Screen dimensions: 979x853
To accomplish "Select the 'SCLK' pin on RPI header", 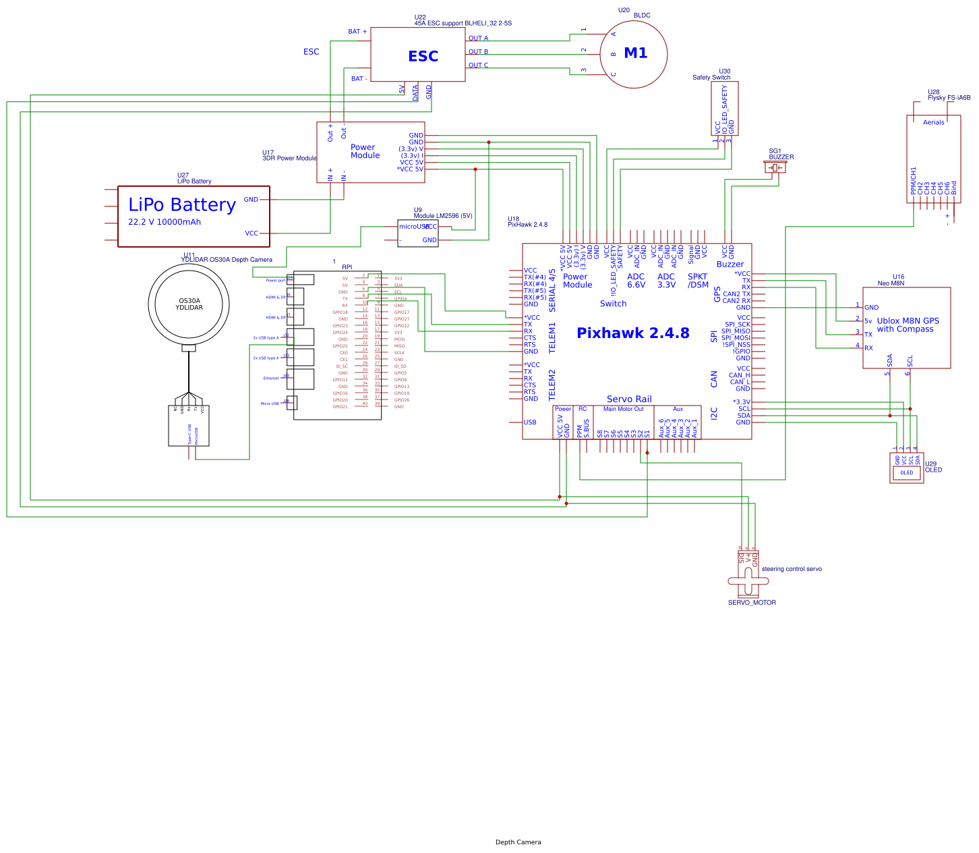I will coord(399,353).
